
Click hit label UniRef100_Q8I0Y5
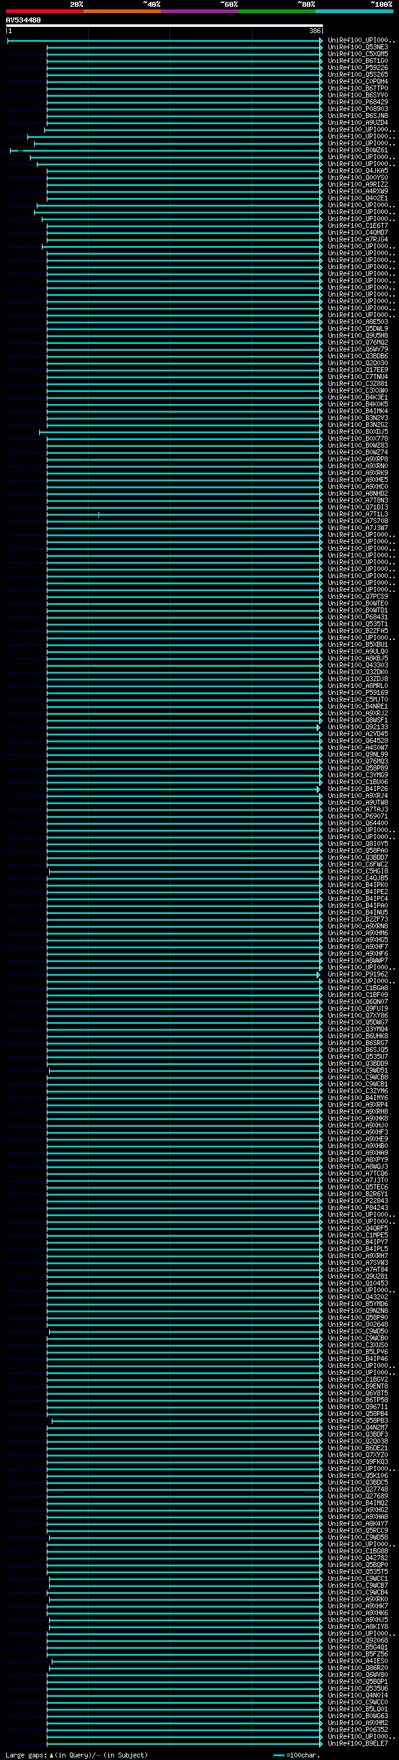pos(357,844)
